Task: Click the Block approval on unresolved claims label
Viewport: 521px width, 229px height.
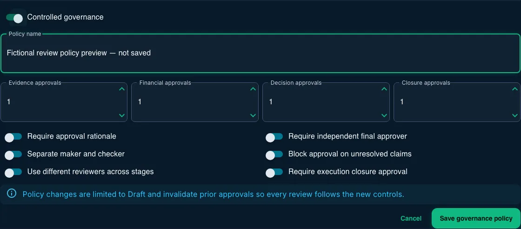Action: click(350, 154)
